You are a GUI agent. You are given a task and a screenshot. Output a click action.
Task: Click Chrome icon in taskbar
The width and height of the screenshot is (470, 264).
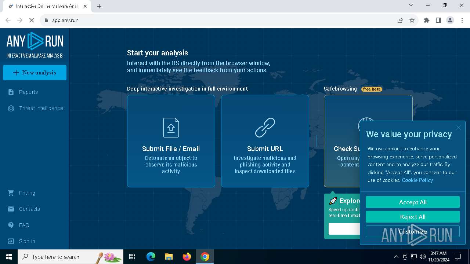[205, 257]
